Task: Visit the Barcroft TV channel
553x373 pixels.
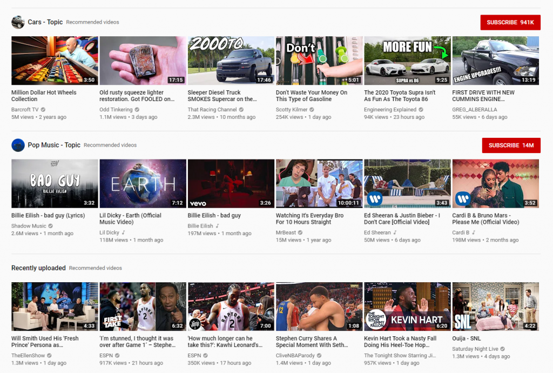Action: click(x=25, y=110)
